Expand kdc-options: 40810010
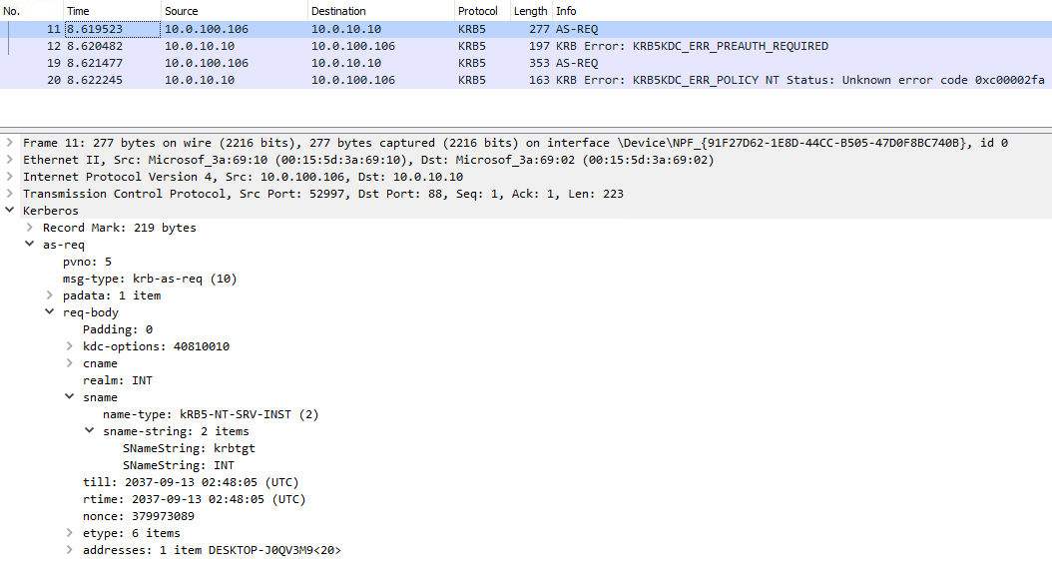 coord(70,345)
